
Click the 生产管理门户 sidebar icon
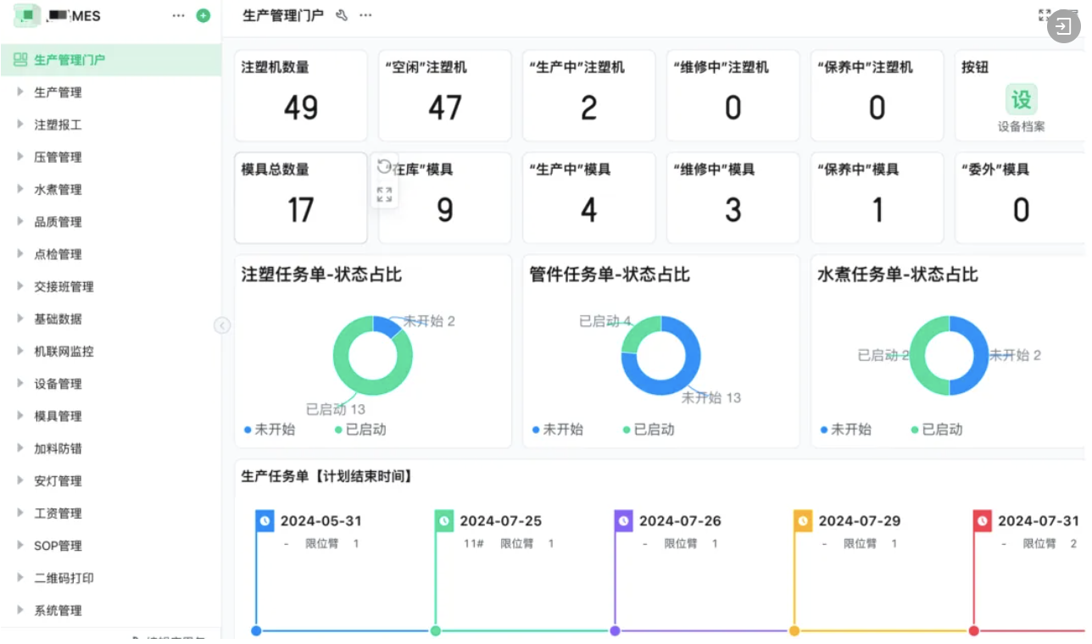20,59
